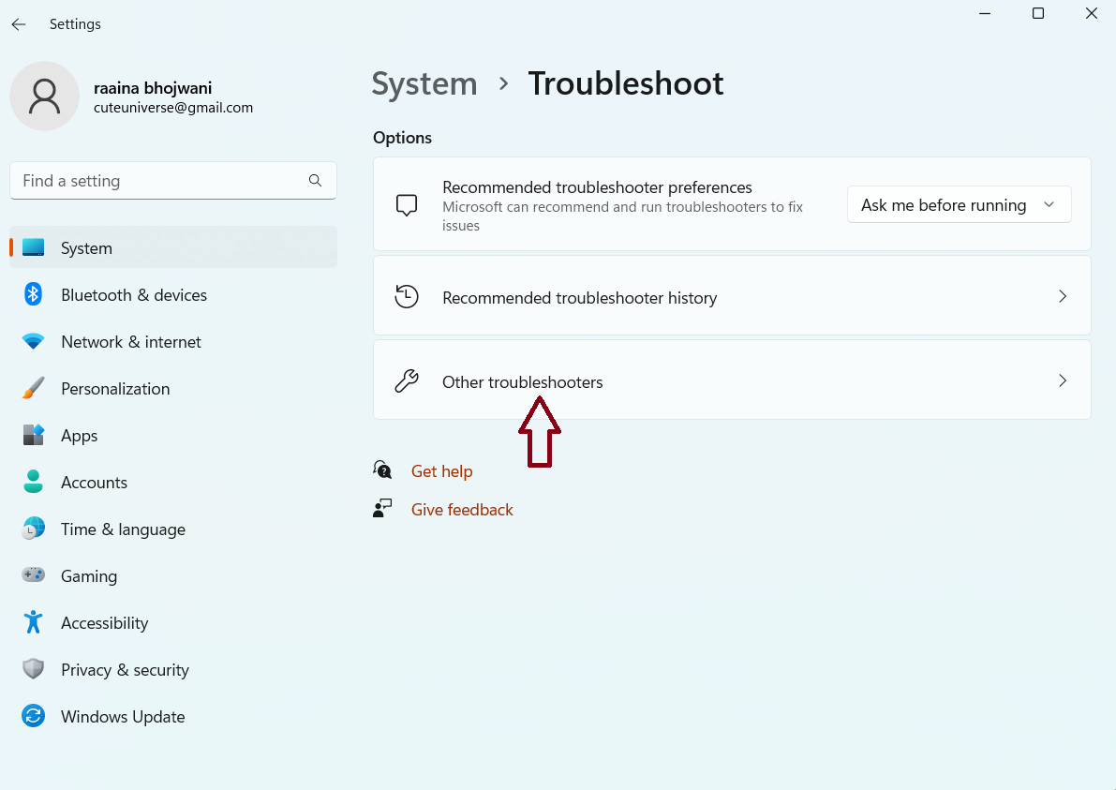
Task: Click the wrench icon beside Other troubleshooters
Action: click(x=407, y=381)
